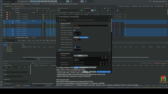Collapse the Фильтры Рынков section

[x=60, y=54]
